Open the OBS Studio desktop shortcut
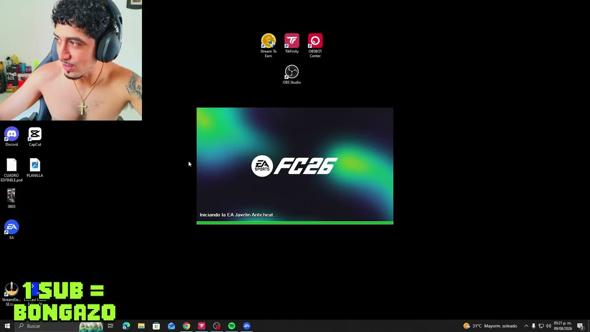Screen dimensions: 590x332 292,75
